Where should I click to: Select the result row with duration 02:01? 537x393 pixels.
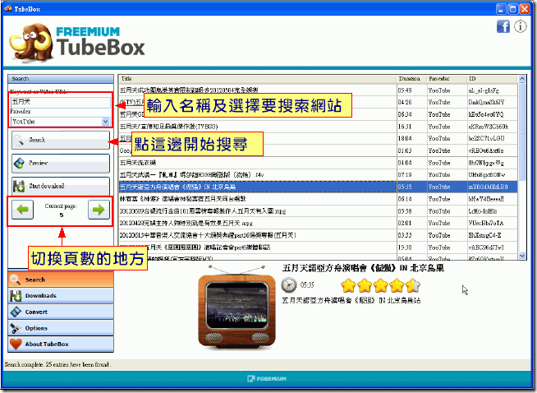pos(319,224)
